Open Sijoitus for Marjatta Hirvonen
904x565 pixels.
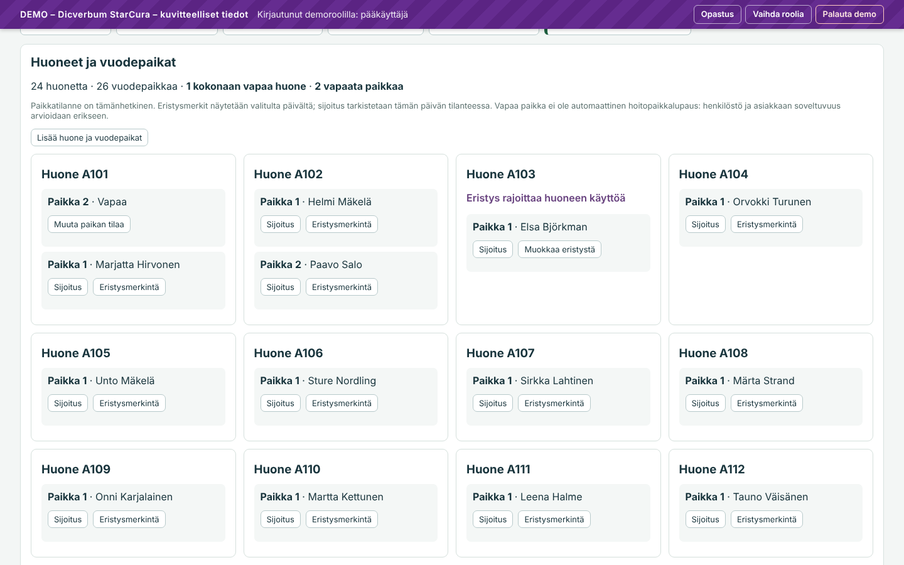coord(68,287)
